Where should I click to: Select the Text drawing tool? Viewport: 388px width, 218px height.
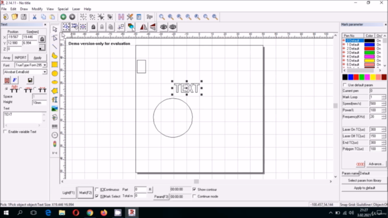pos(55,99)
